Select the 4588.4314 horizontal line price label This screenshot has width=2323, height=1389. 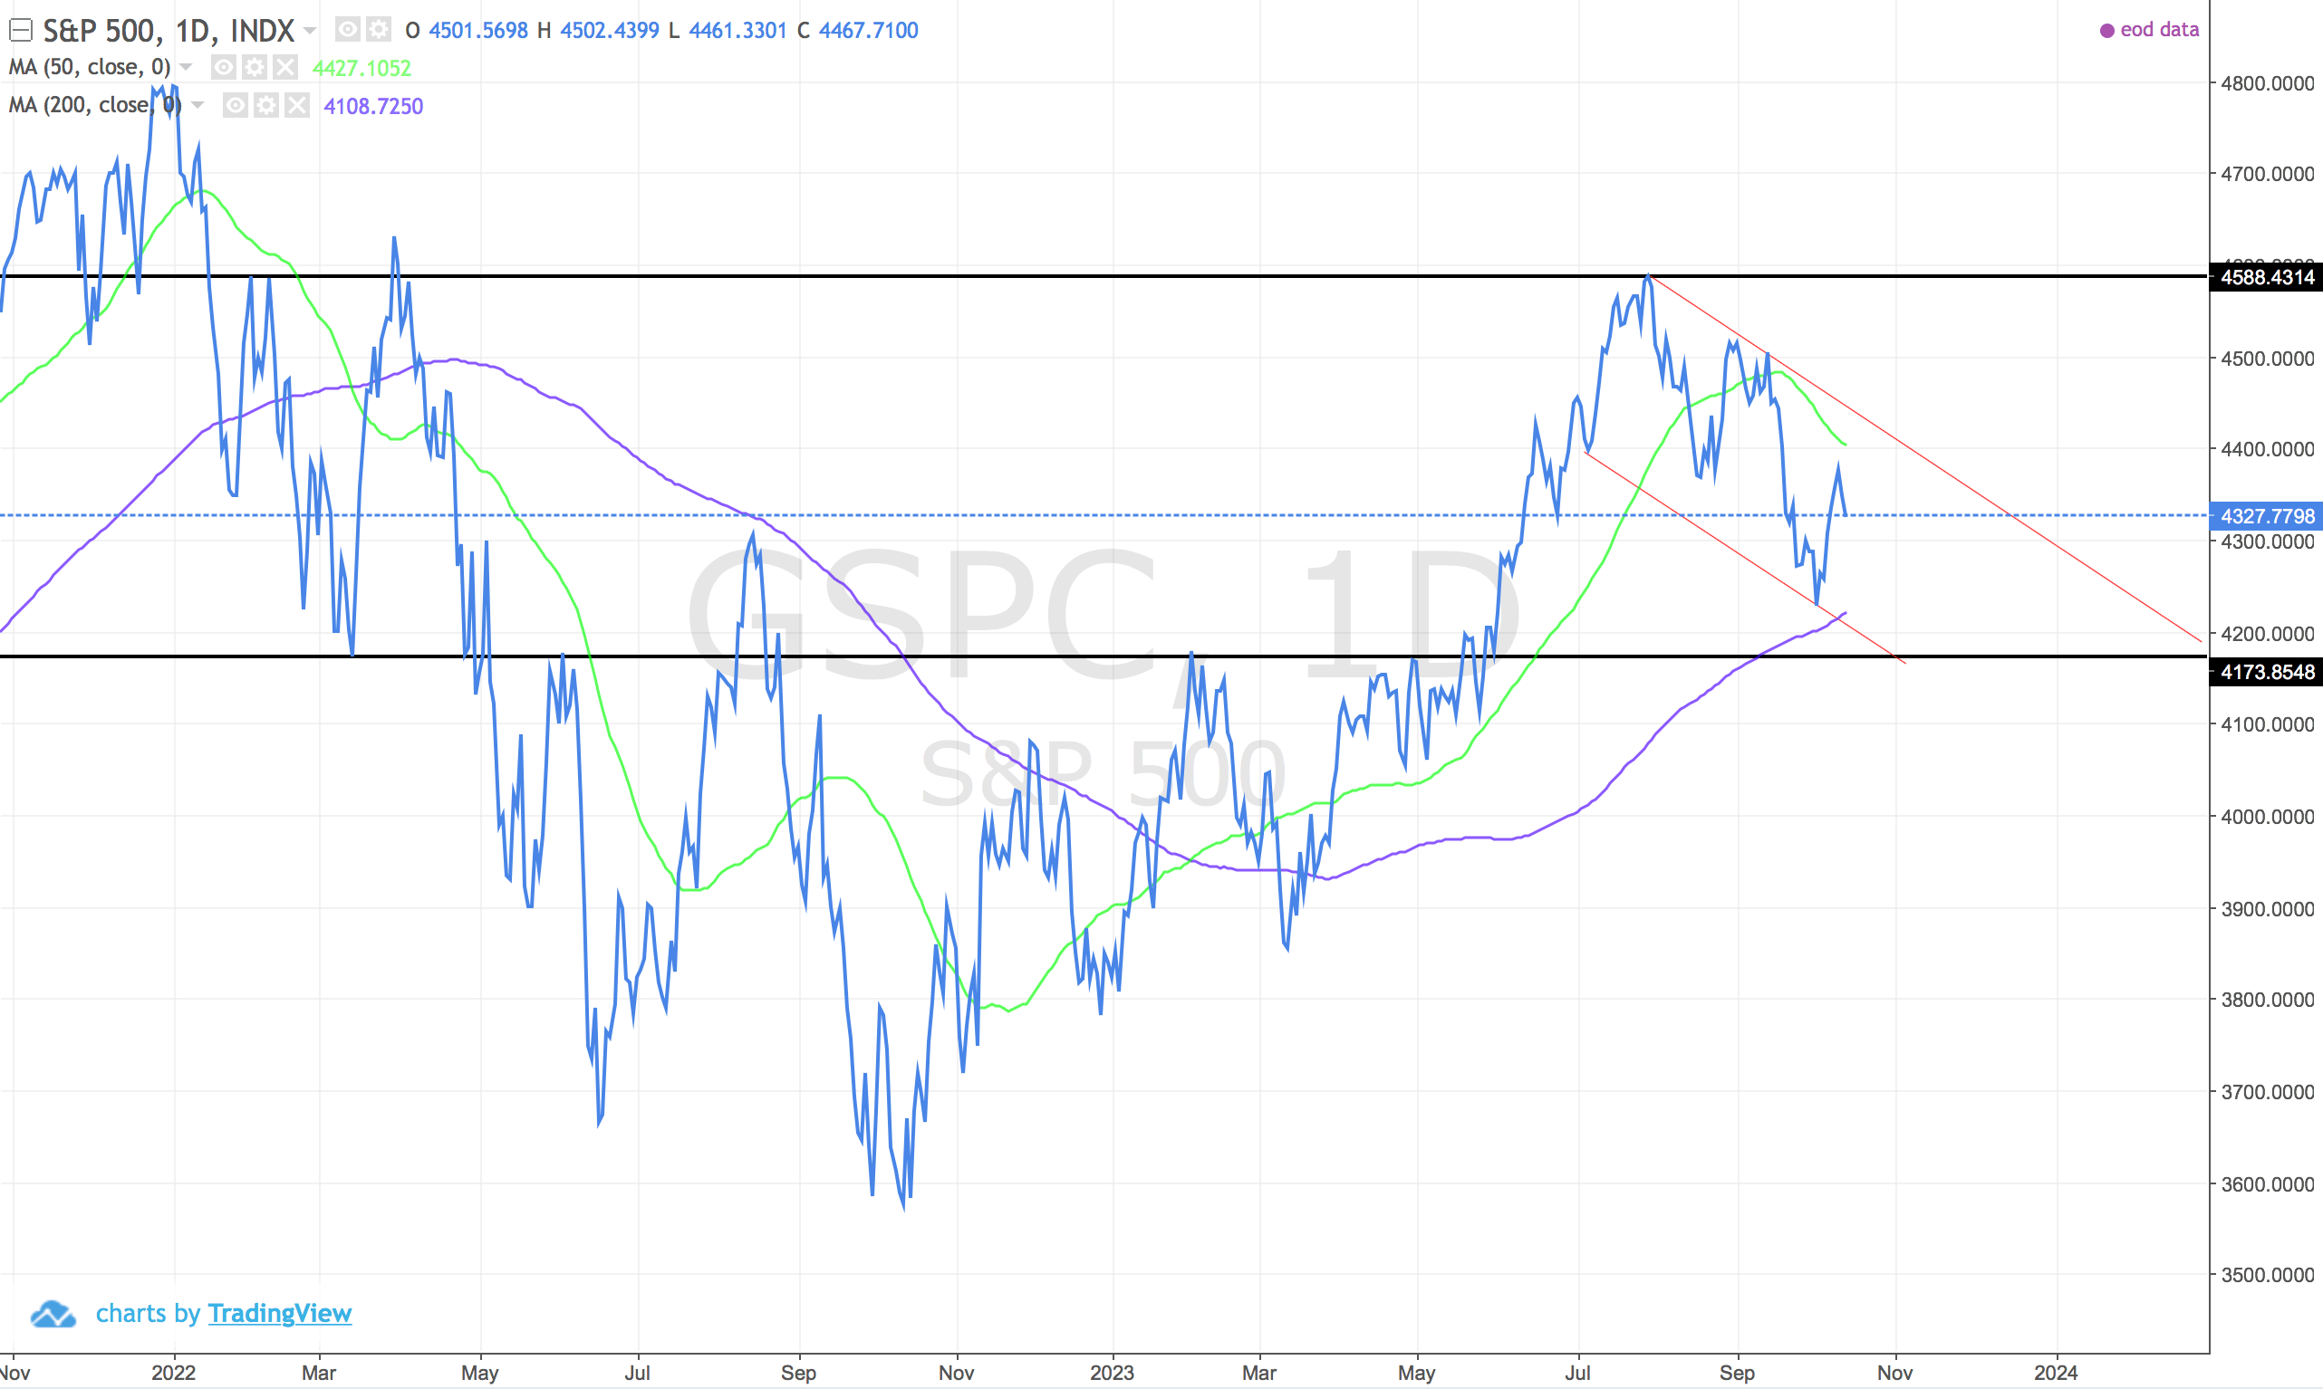[2266, 277]
